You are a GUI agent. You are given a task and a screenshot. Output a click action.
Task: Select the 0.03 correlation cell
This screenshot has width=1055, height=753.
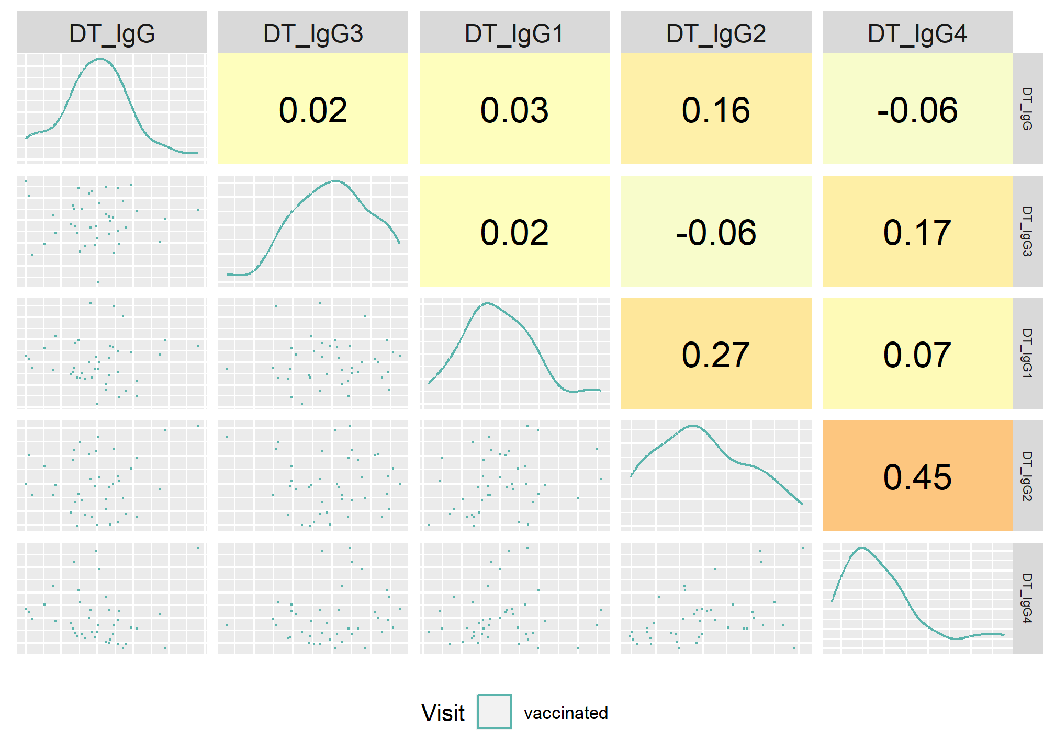514,109
